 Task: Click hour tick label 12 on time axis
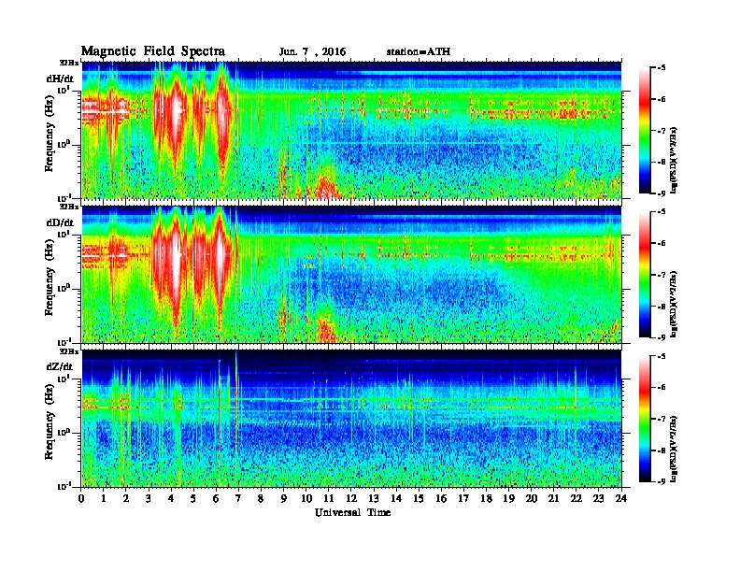(351, 498)
